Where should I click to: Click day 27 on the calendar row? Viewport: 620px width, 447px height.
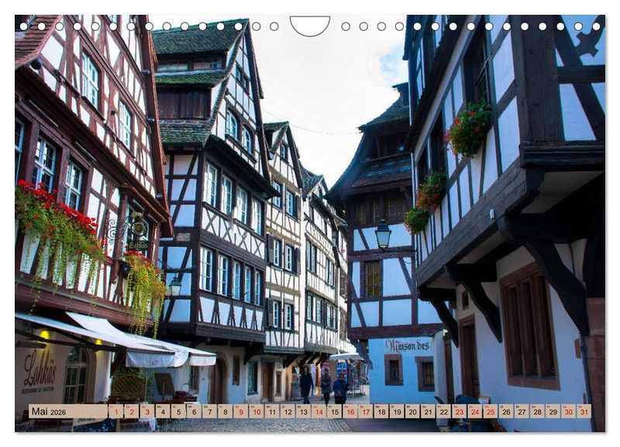coord(521,411)
